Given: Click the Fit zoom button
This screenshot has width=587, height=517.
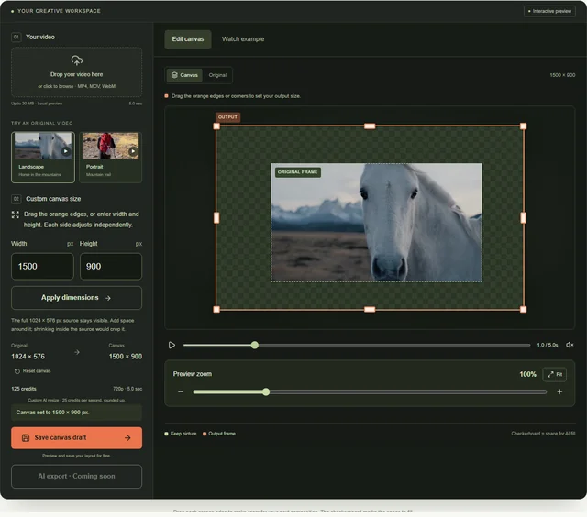Looking at the screenshot, I should pyautogui.click(x=554, y=375).
